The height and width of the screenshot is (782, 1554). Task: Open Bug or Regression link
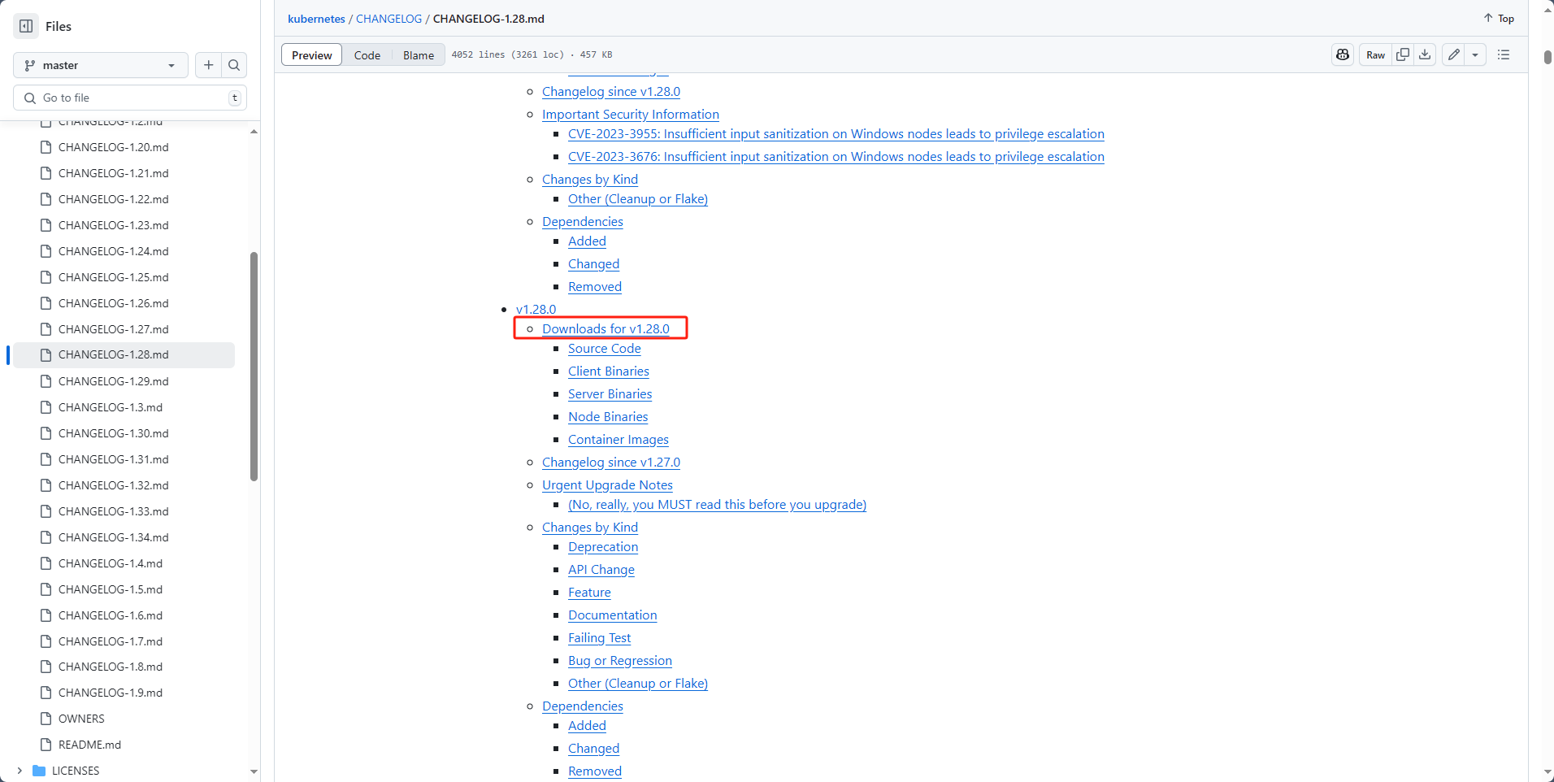[x=620, y=661]
